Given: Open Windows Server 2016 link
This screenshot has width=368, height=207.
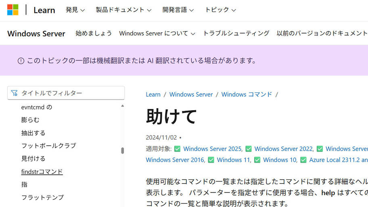Looking at the screenshot, I should click(x=175, y=160).
